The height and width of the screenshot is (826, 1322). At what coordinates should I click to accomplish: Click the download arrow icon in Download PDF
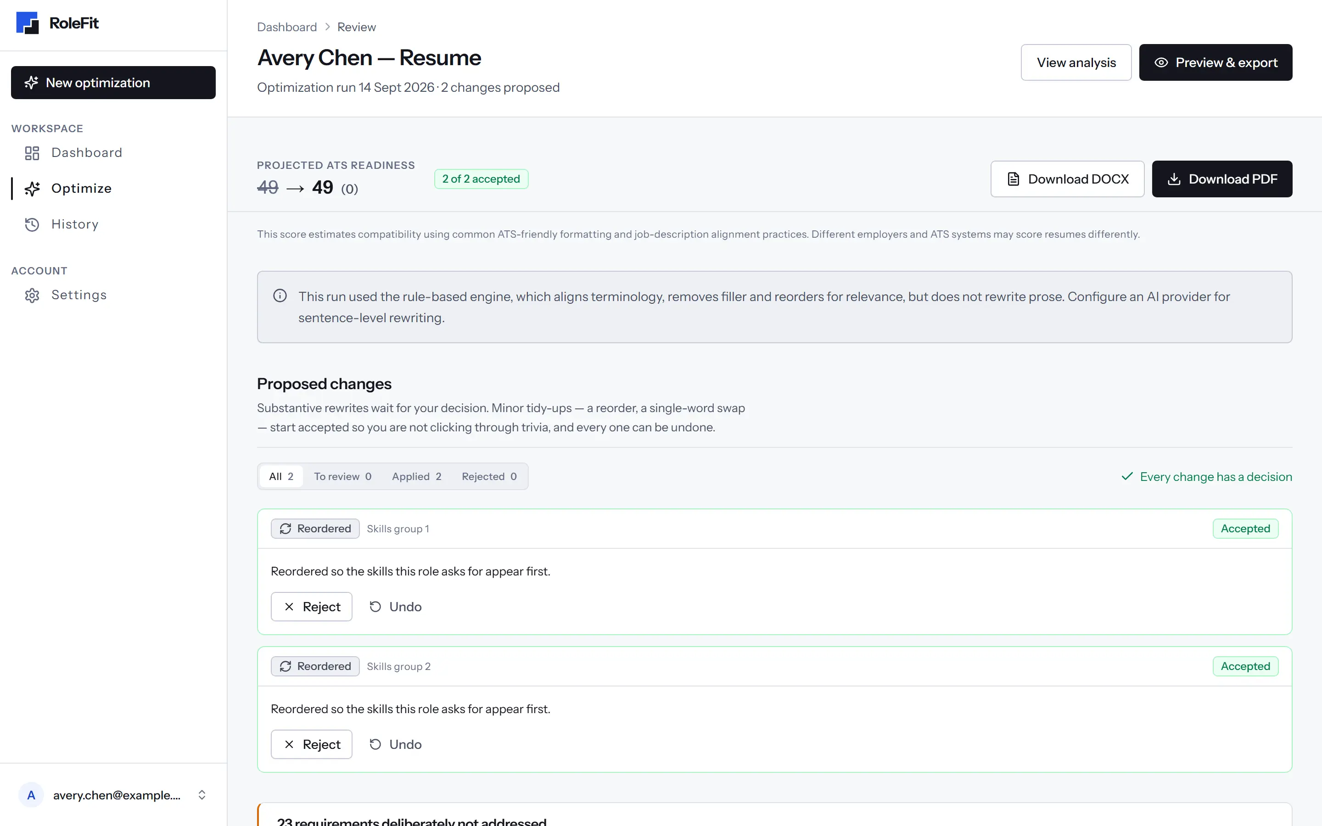1173,179
